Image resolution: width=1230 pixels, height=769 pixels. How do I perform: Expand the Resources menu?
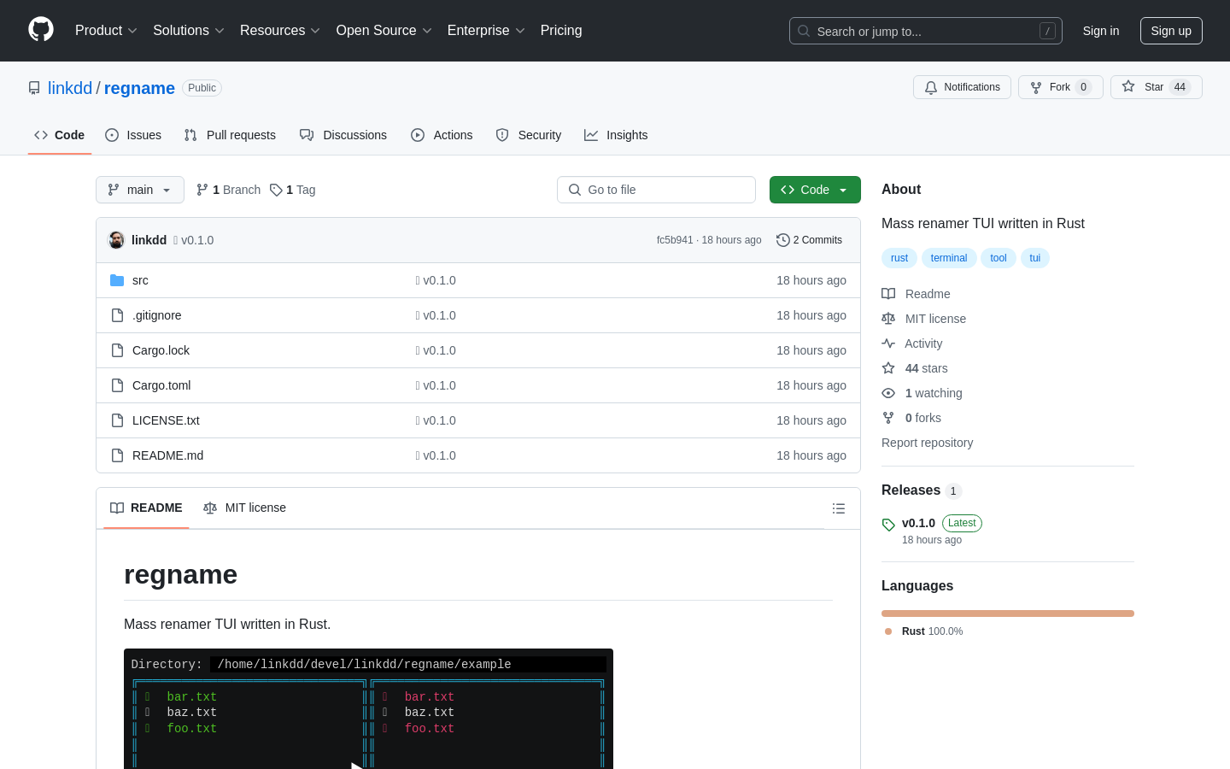(280, 31)
